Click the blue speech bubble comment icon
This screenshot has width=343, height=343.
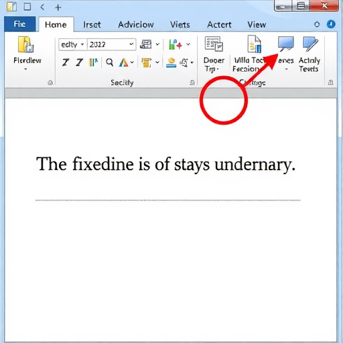pyautogui.click(x=285, y=44)
